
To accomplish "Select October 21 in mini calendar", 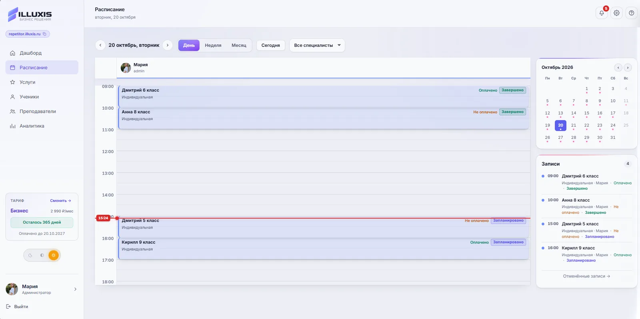I will click(x=574, y=126).
